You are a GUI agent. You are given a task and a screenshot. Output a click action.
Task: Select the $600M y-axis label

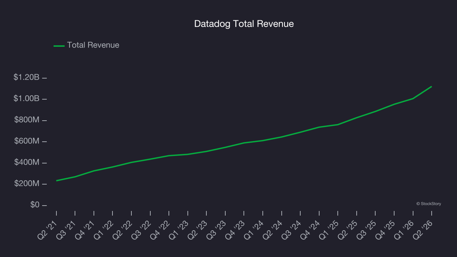(27, 141)
